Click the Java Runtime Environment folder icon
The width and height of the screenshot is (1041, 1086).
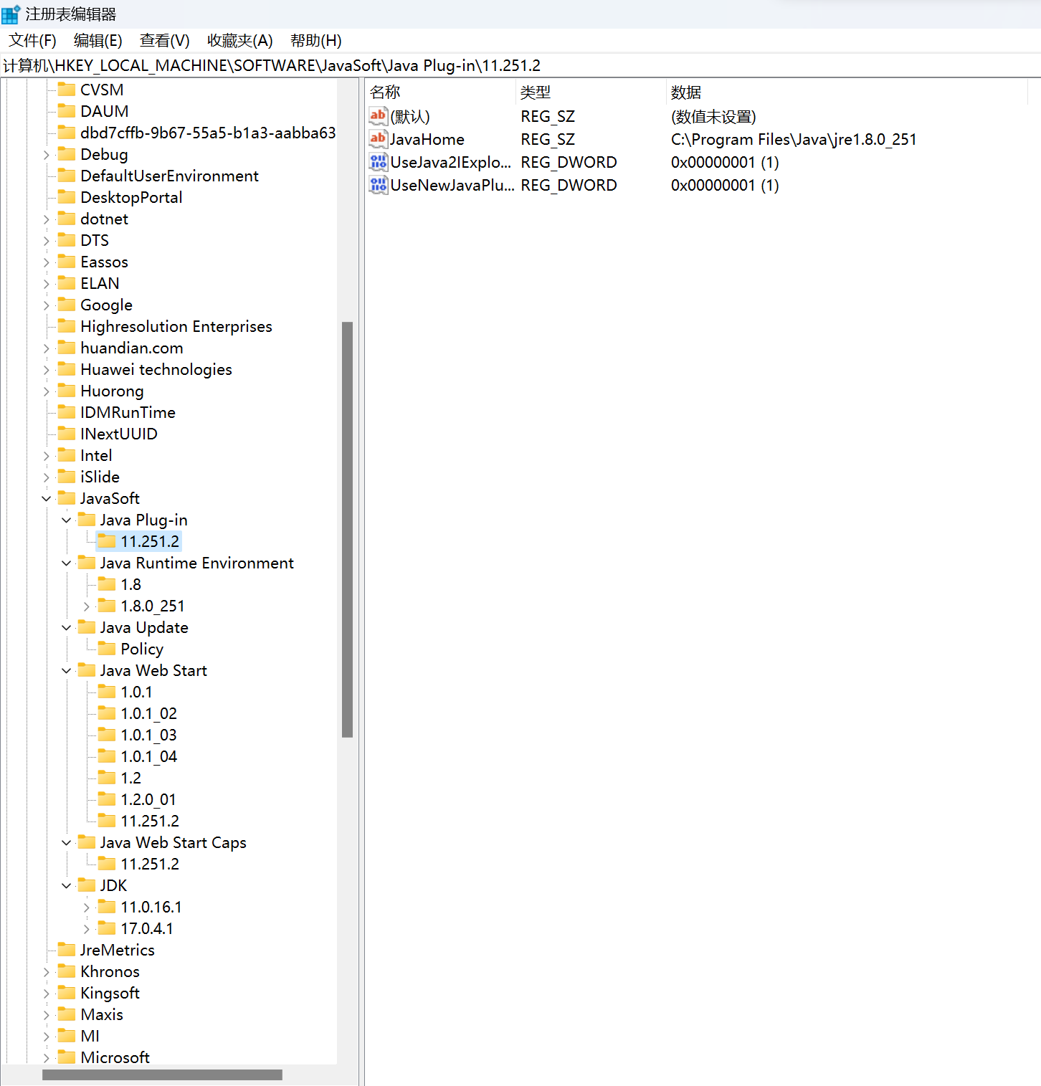pyautogui.click(x=86, y=563)
